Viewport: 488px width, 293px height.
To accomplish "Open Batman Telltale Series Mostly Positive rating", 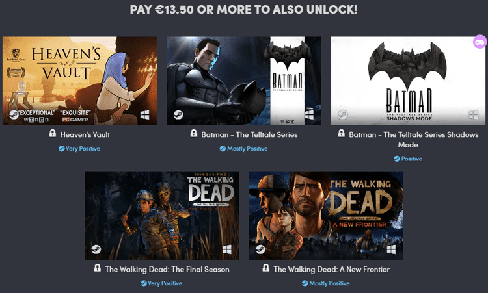I will click(x=244, y=149).
